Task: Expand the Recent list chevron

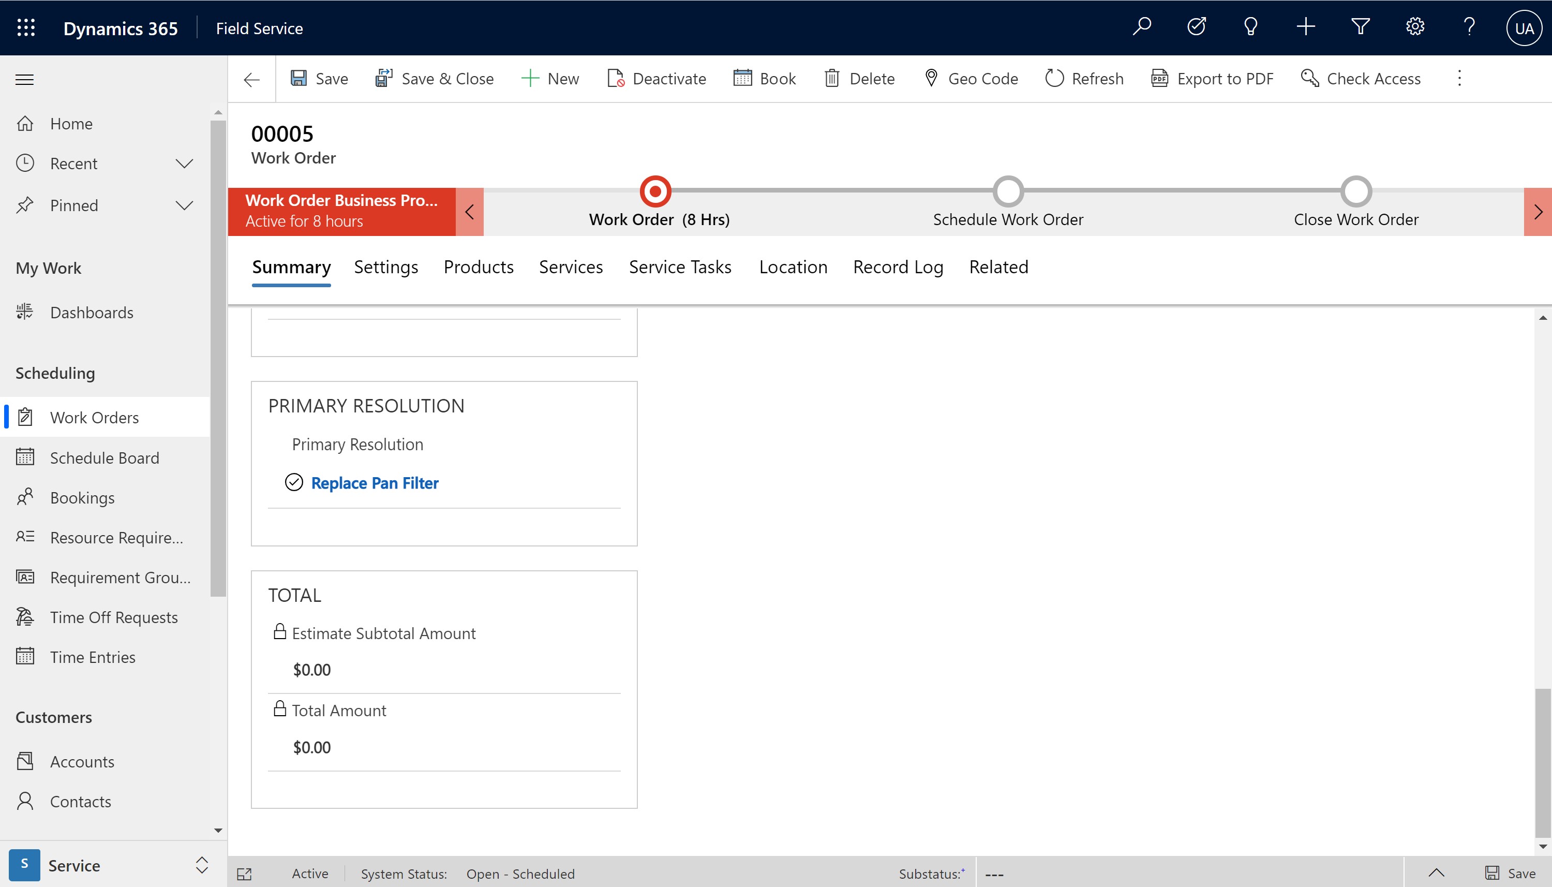Action: (x=184, y=164)
